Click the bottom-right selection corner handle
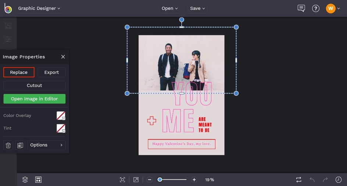 tap(236, 93)
